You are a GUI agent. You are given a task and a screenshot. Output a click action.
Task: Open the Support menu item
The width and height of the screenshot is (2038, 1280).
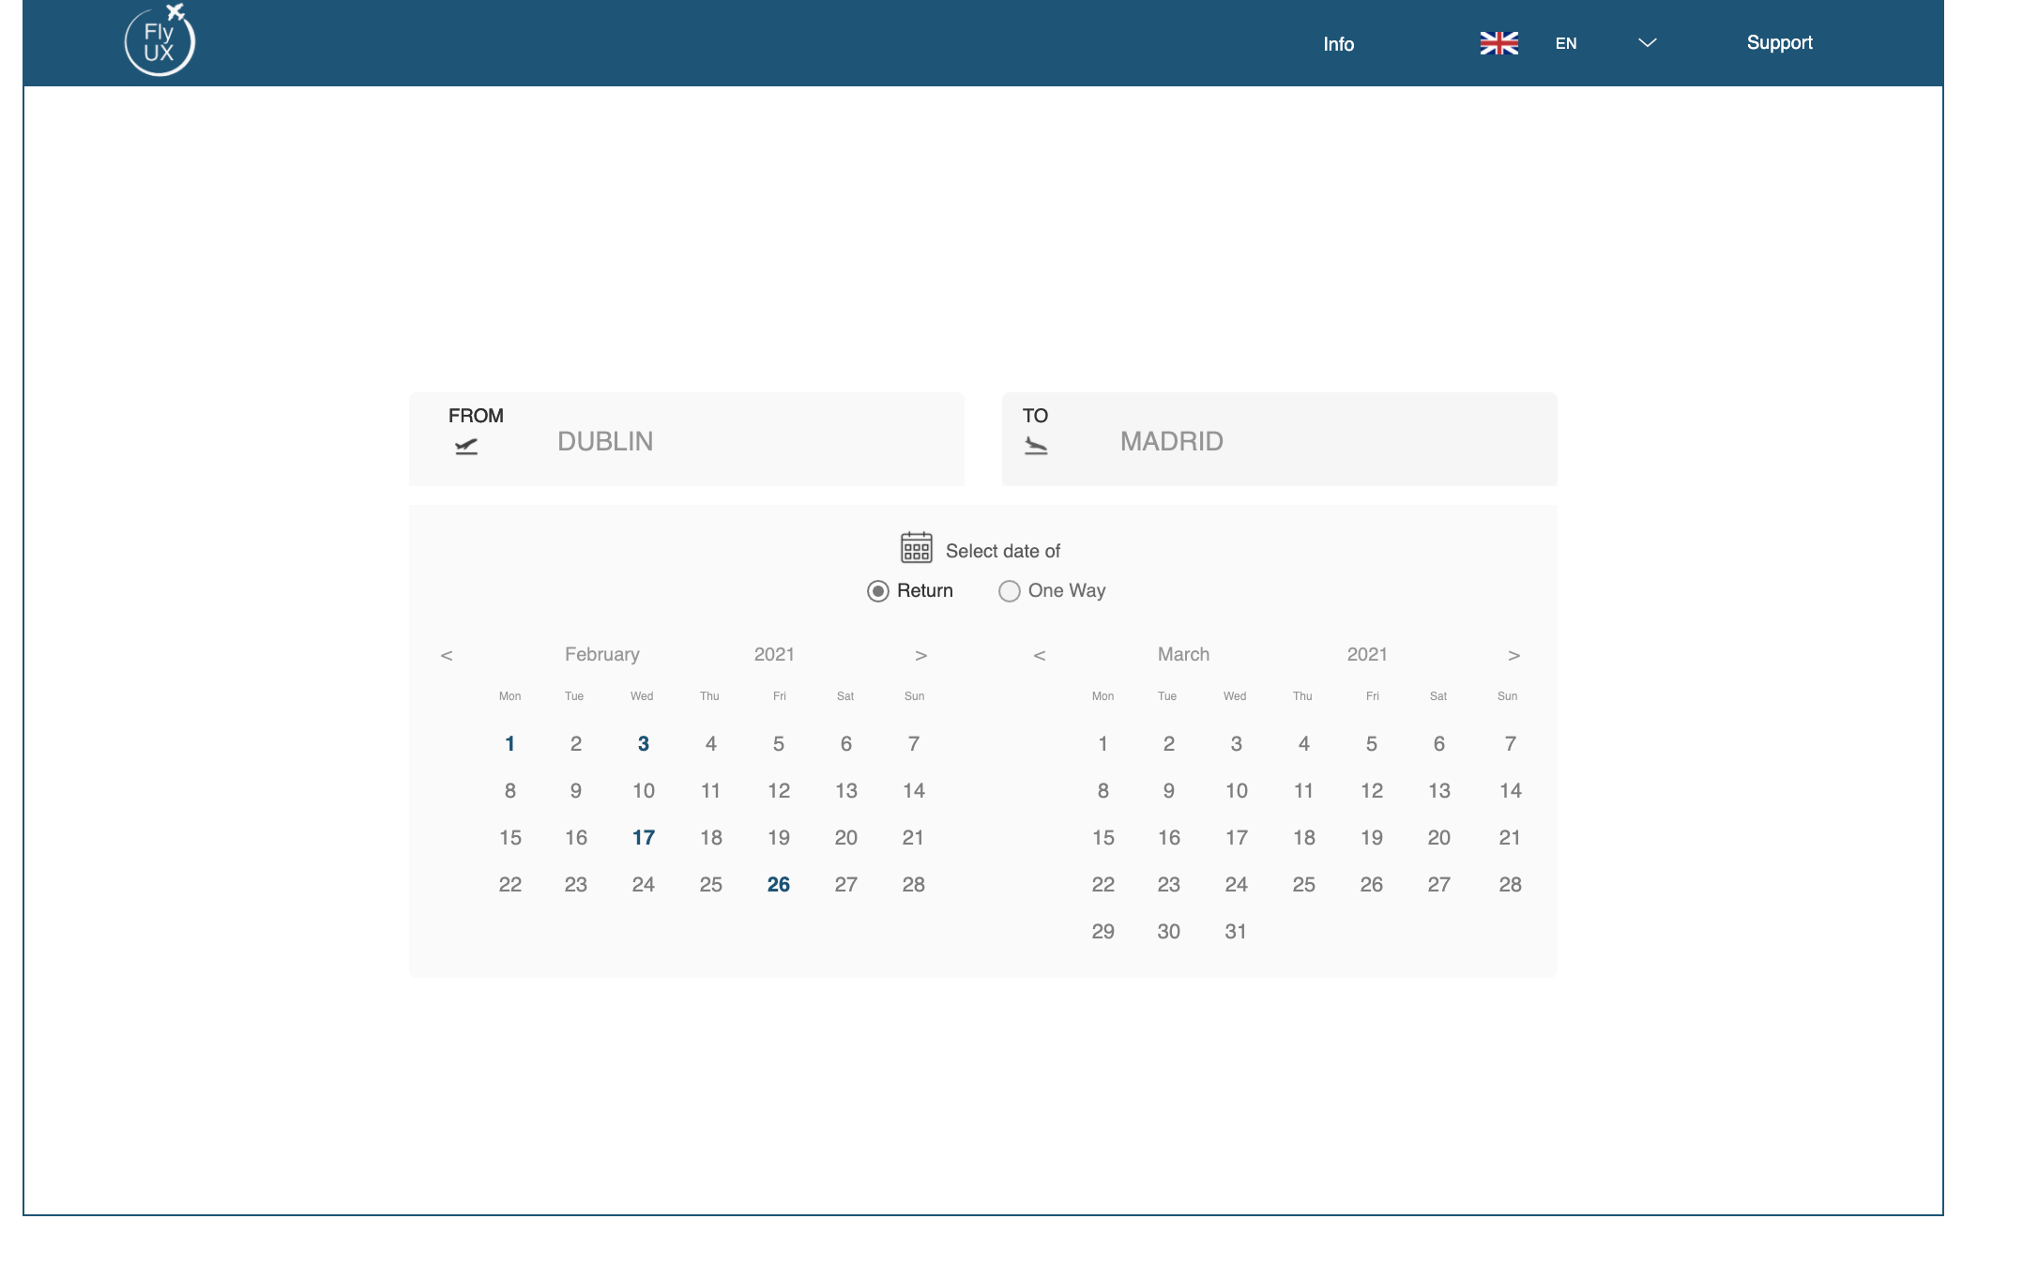1779,42
